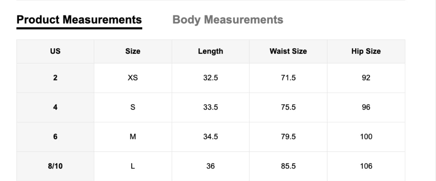Select the US 8/10 row label
Image resolution: width=436 pixels, height=181 pixels.
[x=55, y=166]
